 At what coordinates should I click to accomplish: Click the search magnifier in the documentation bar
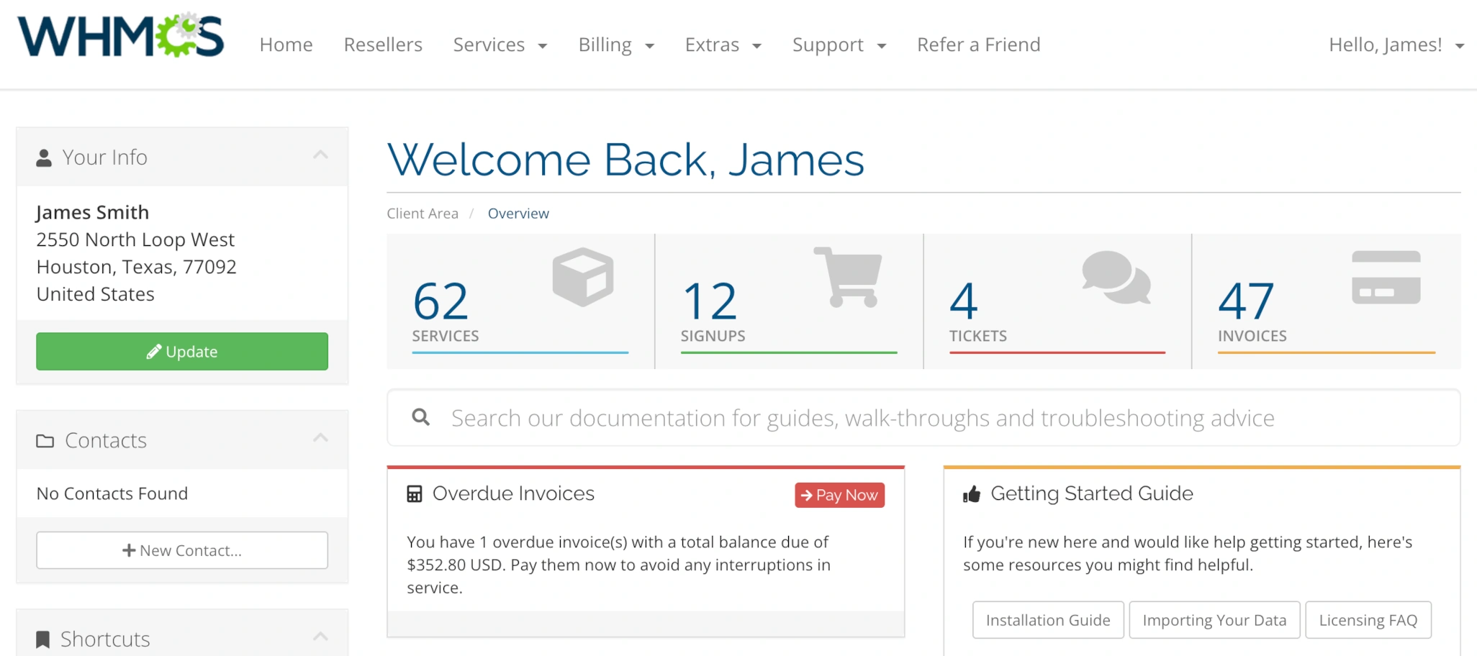point(422,417)
